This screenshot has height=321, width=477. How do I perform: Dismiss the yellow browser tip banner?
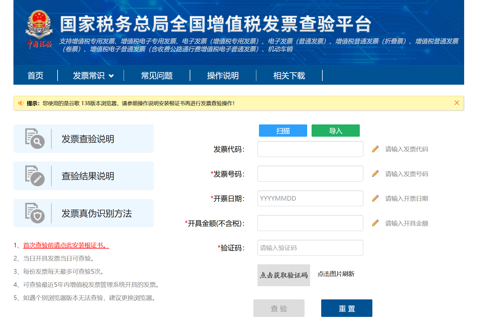pos(457,103)
